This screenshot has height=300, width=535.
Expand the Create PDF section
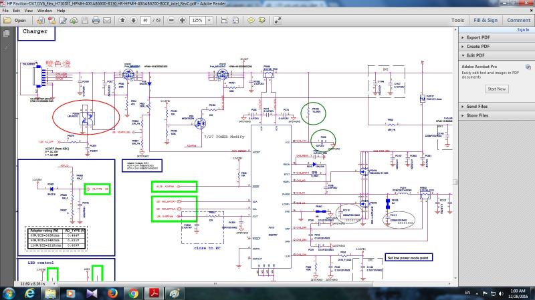[x=496, y=46]
